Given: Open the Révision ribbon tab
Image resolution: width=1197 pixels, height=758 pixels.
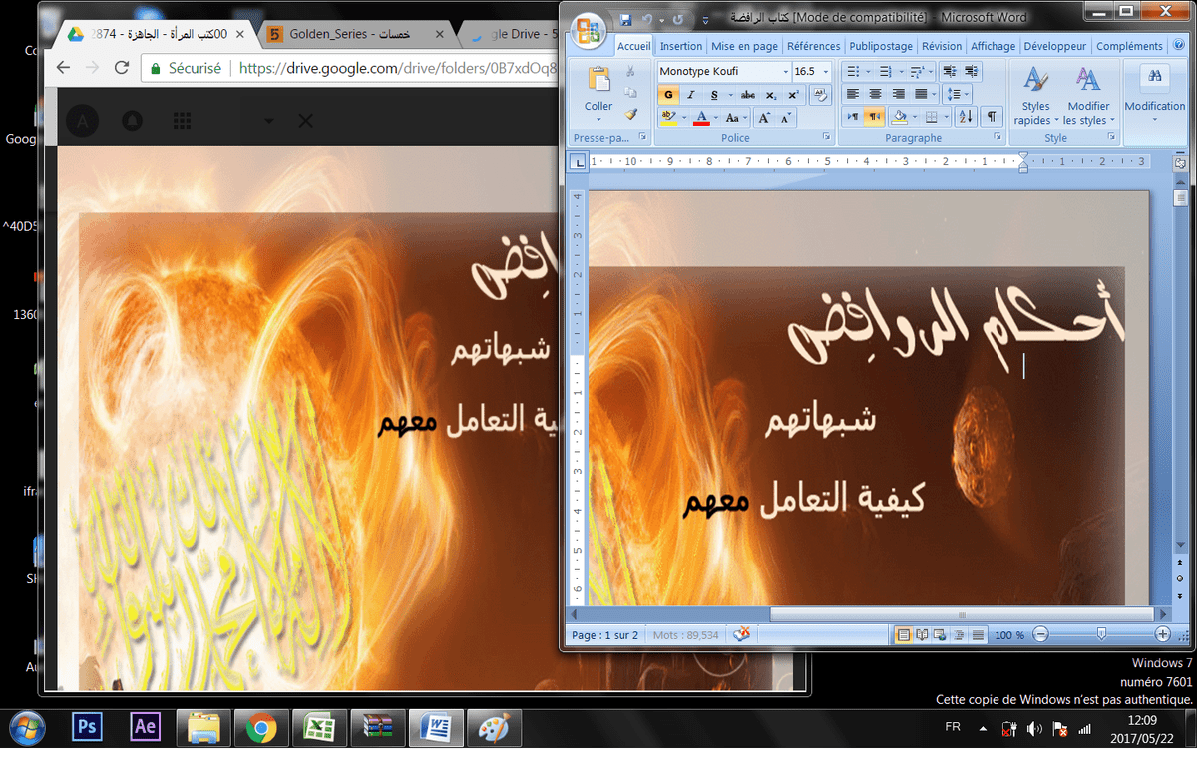Looking at the screenshot, I should click(942, 46).
